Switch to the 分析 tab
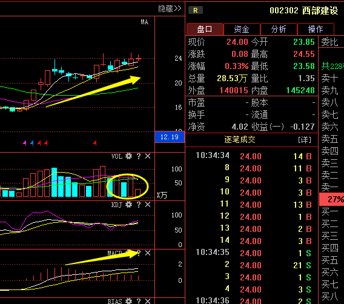Viewport: 344px width, 304px height. point(279,29)
